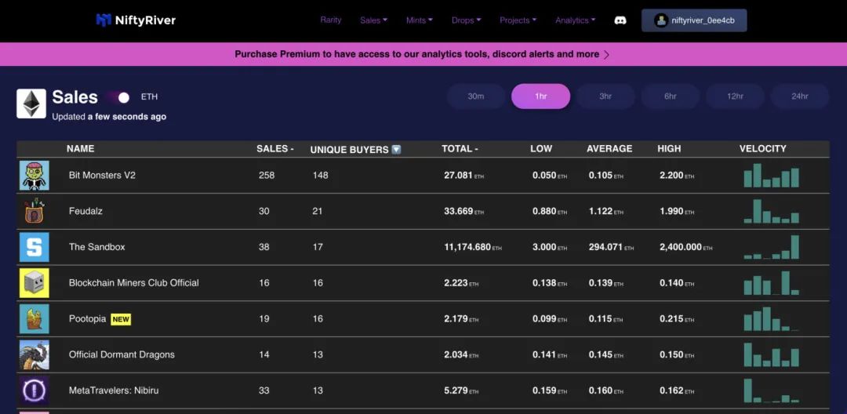Click the arrow on the Premium banner
Image resolution: width=847 pixels, height=414 pixels.
point(606,55)
